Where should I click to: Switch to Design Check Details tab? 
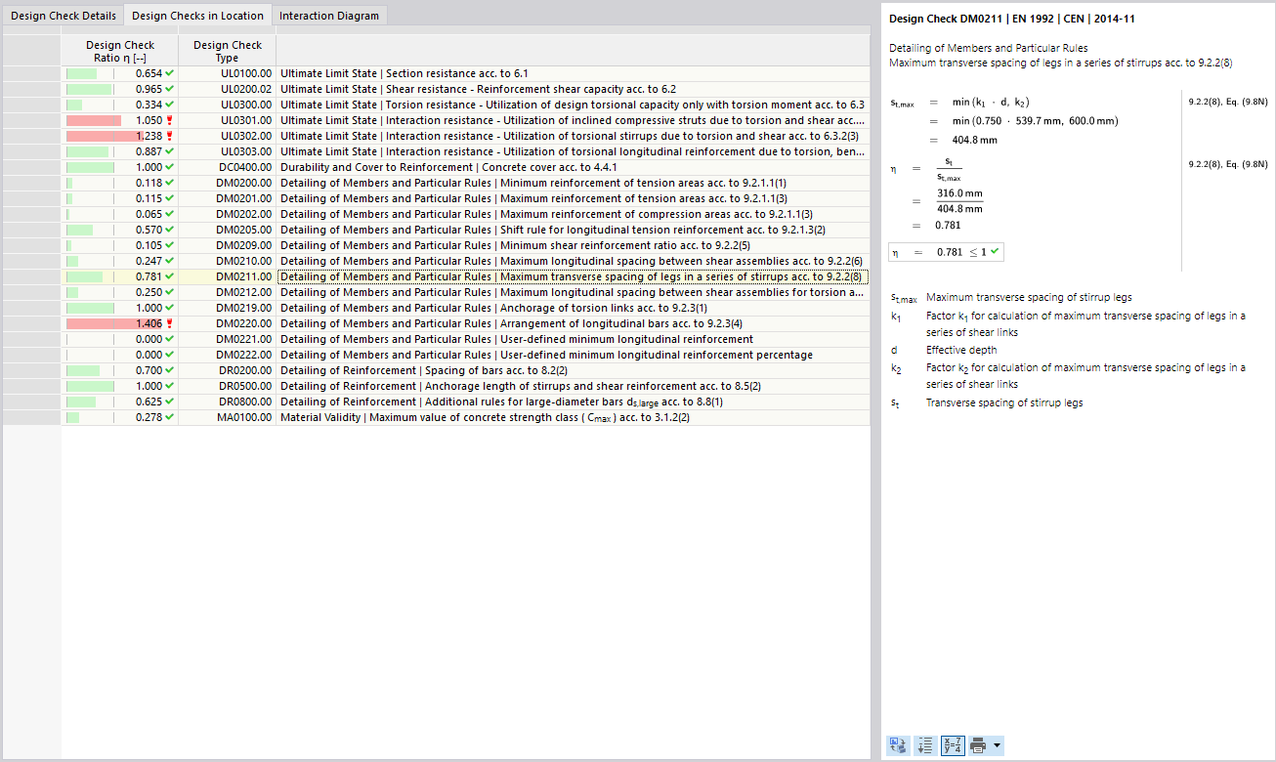coord(64,16)
